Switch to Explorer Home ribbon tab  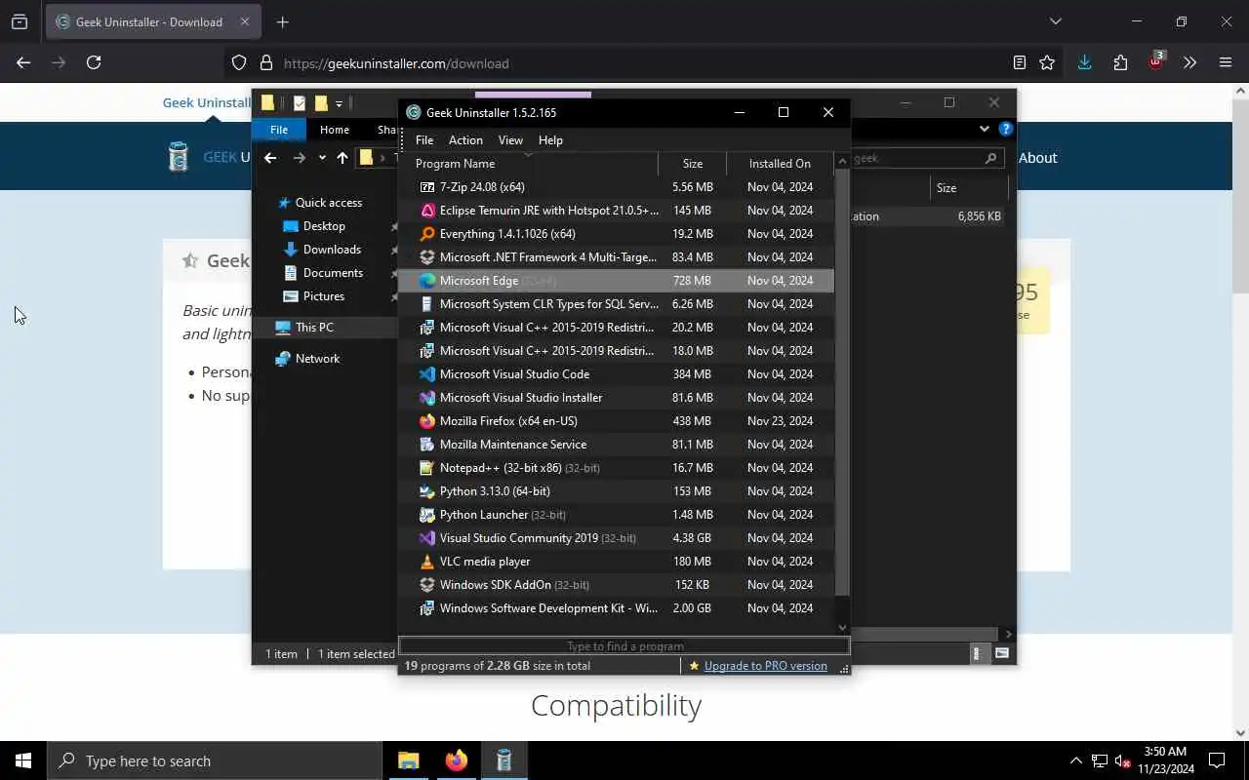point(335,129)
